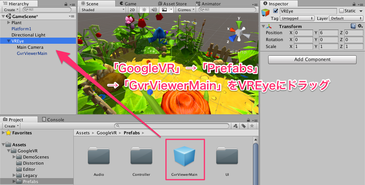
Task: Click Assets in the breadcrumb path
Action: coord(83,133)
